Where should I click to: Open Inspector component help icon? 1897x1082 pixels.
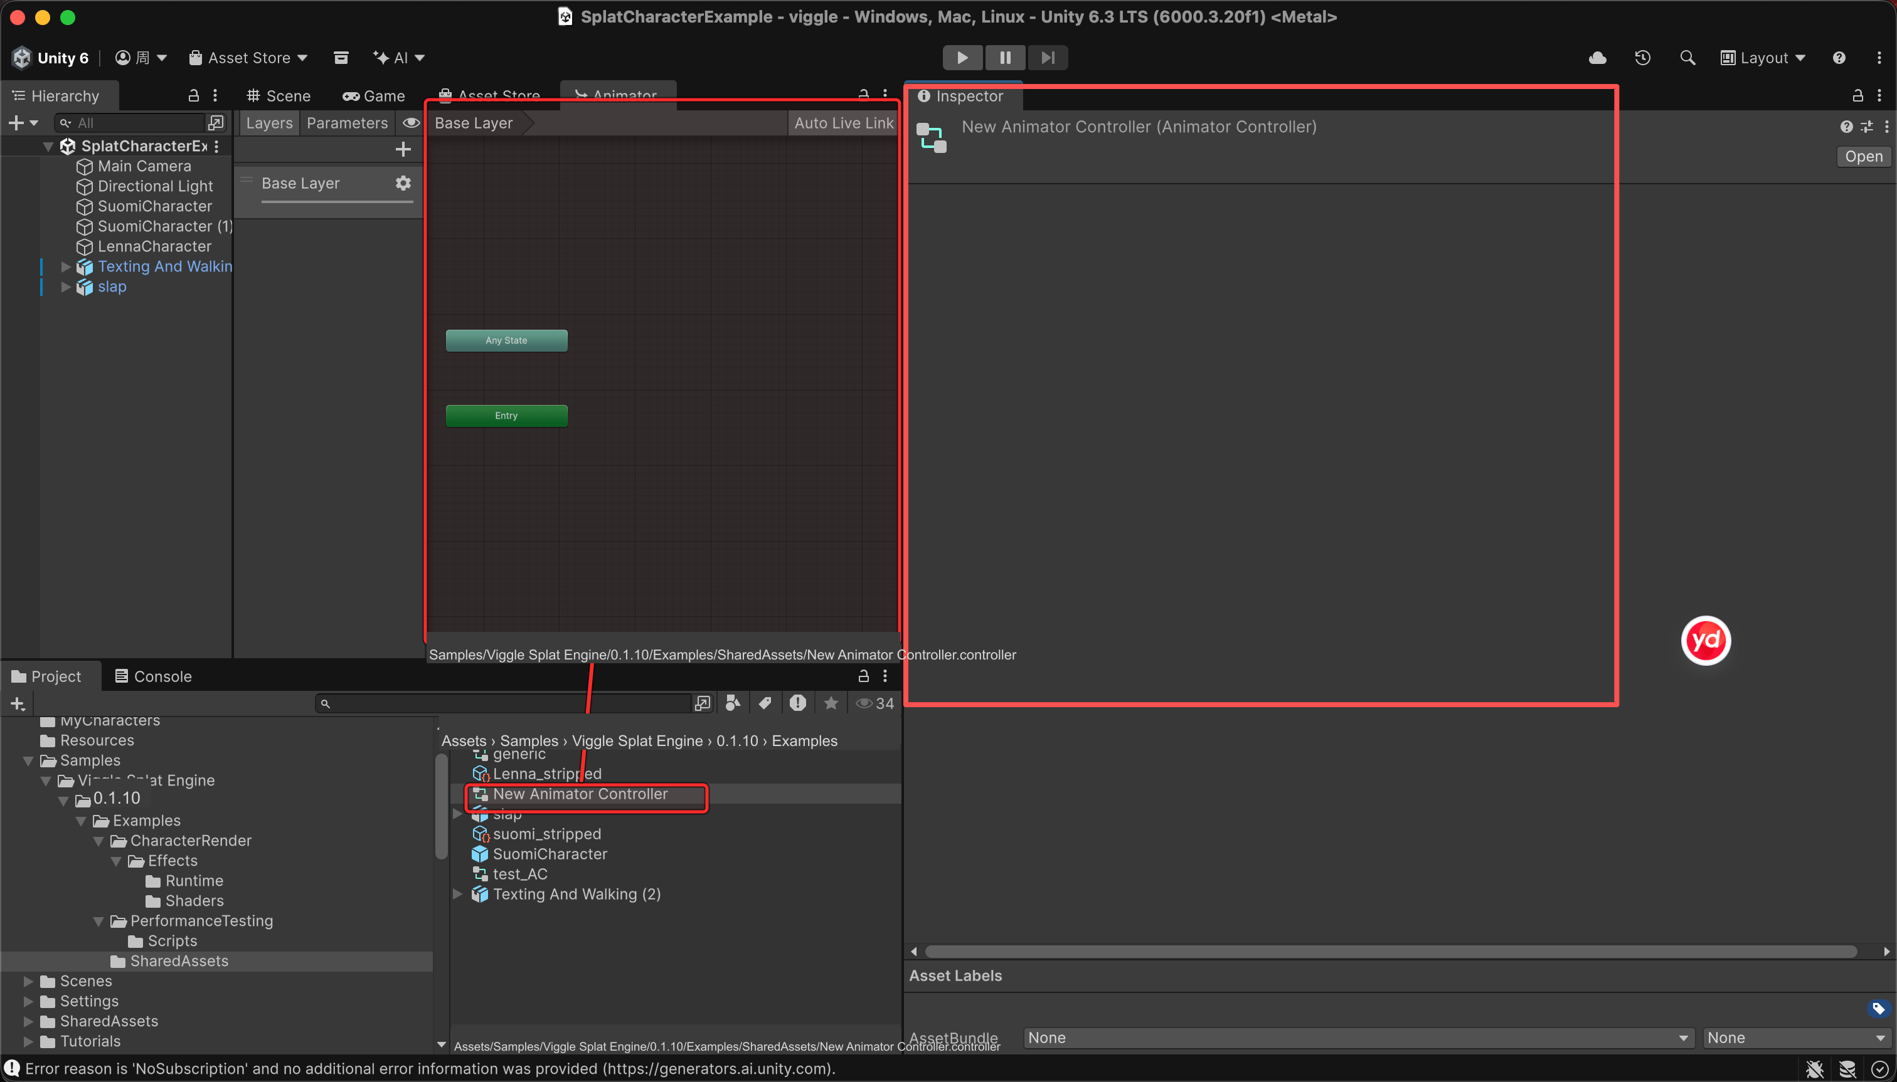[x=1846, y=127]
